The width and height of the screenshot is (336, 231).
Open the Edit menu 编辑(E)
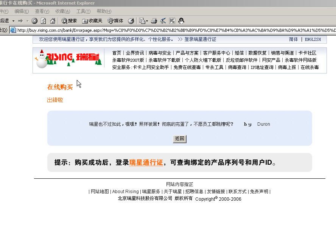click(x=22, y=11)
